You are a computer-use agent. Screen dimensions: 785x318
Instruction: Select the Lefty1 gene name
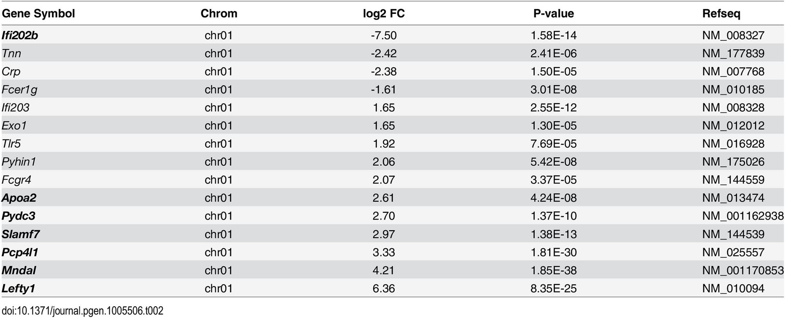(18, 289)
